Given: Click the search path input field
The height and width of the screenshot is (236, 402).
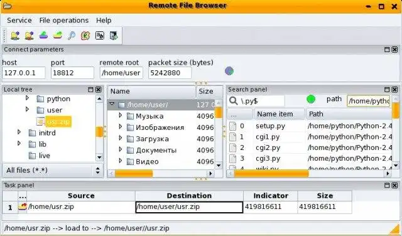Looking at the screenshot, I should click(369, 101).
